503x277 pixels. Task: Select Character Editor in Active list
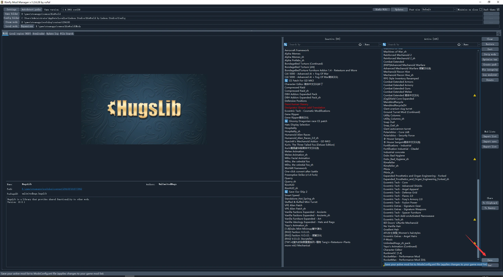pyautogui.click(x=392, y=250)
